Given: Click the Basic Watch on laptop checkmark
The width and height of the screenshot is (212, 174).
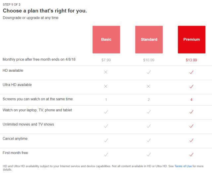Looking at the screenshot, I should (x=106, y=112).
